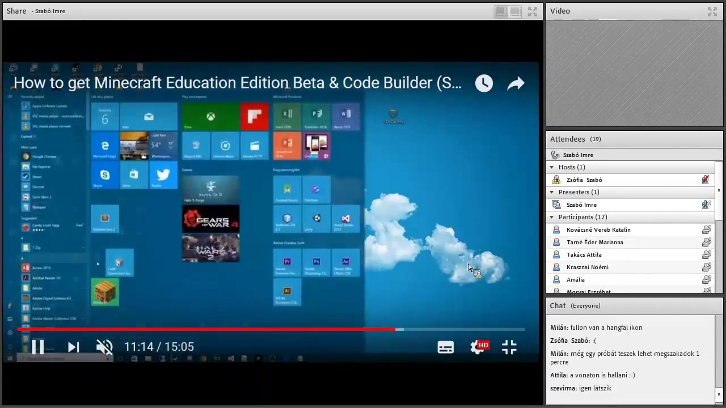Screen dimensions: 726x408
Task: Exit fullscreen in video player
Action: click(x=509, y=347)
